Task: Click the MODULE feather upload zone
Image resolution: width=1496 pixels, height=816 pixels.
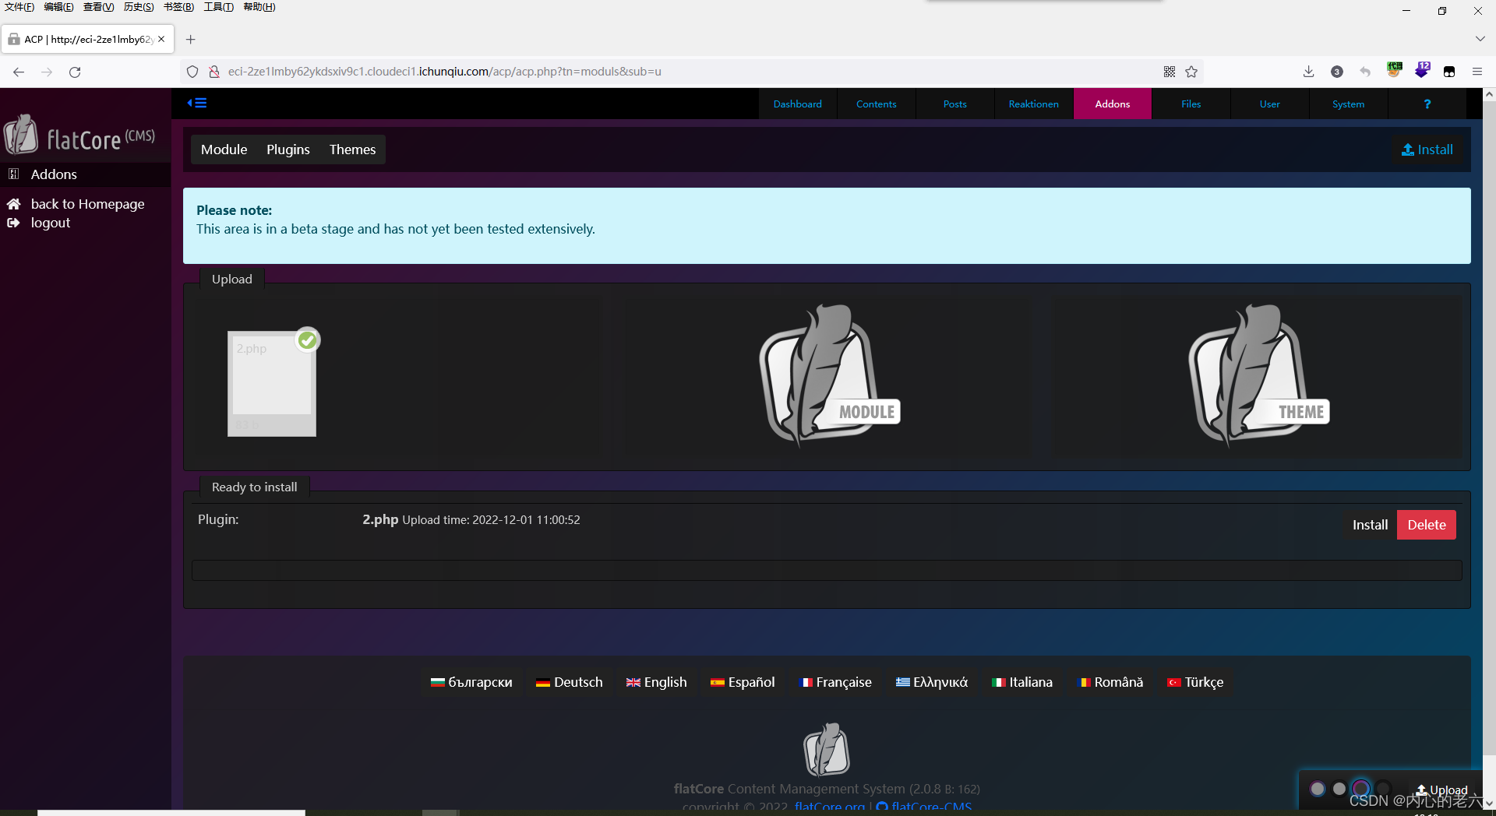Action: point(829,375)
